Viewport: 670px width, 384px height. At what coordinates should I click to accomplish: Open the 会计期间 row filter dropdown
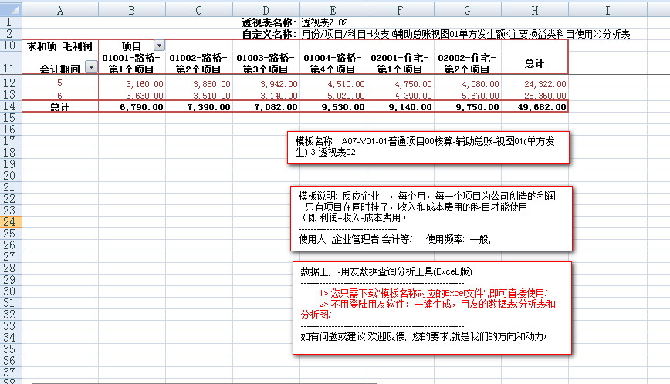coord(90,68)
